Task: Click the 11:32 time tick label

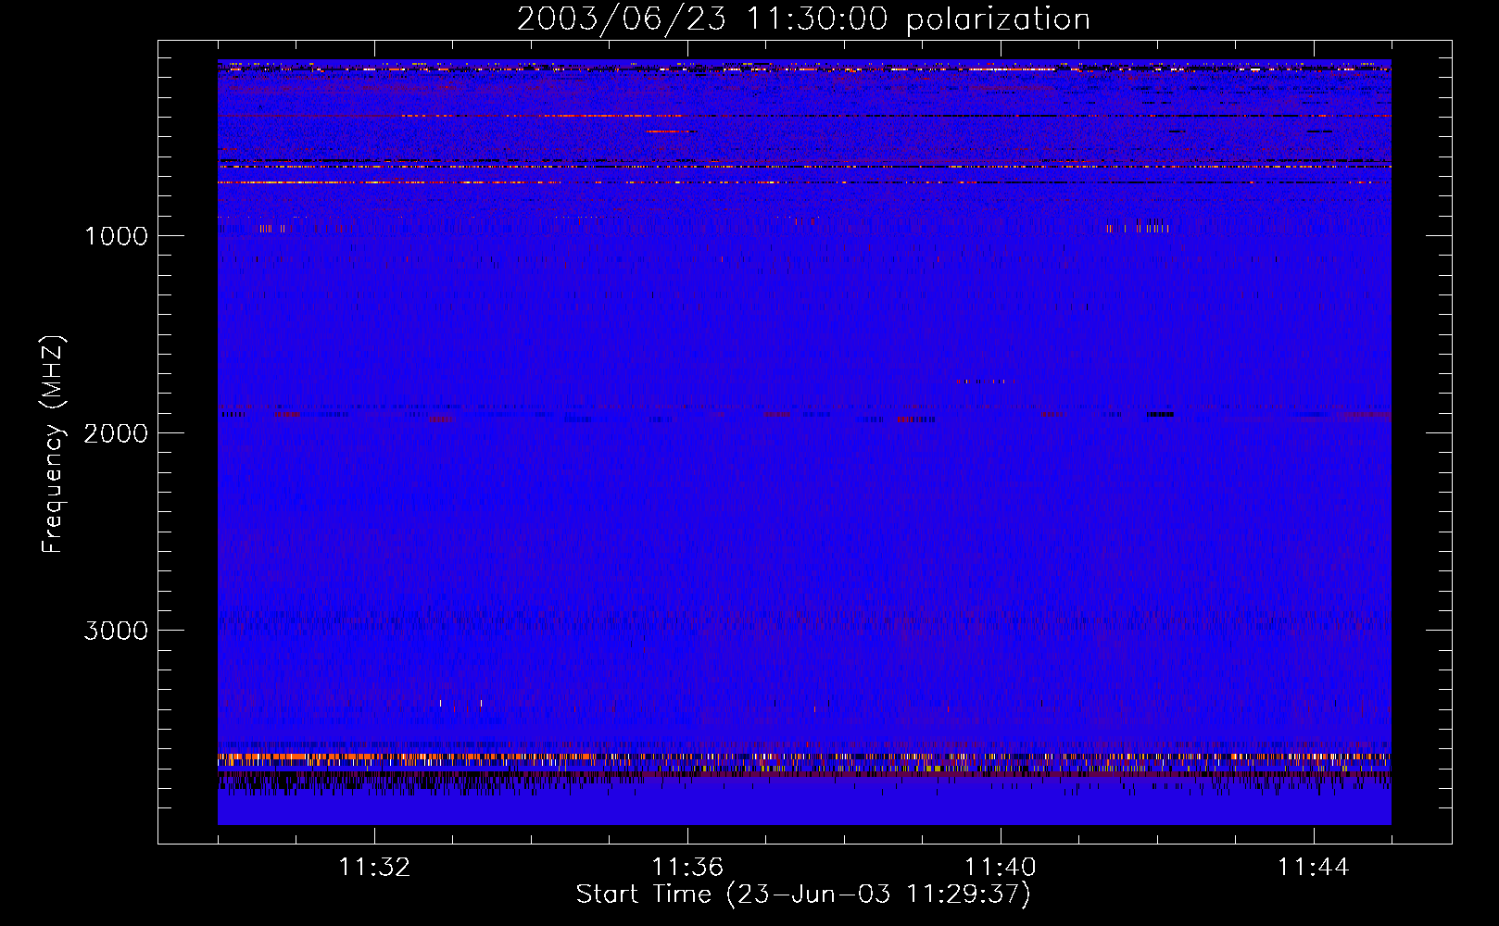Action: [374, 868]
